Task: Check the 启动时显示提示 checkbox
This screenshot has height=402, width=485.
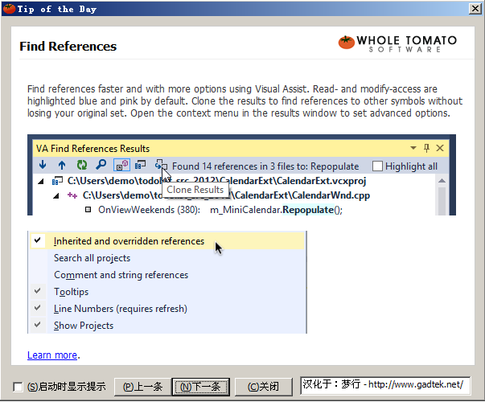Action: 18,387
